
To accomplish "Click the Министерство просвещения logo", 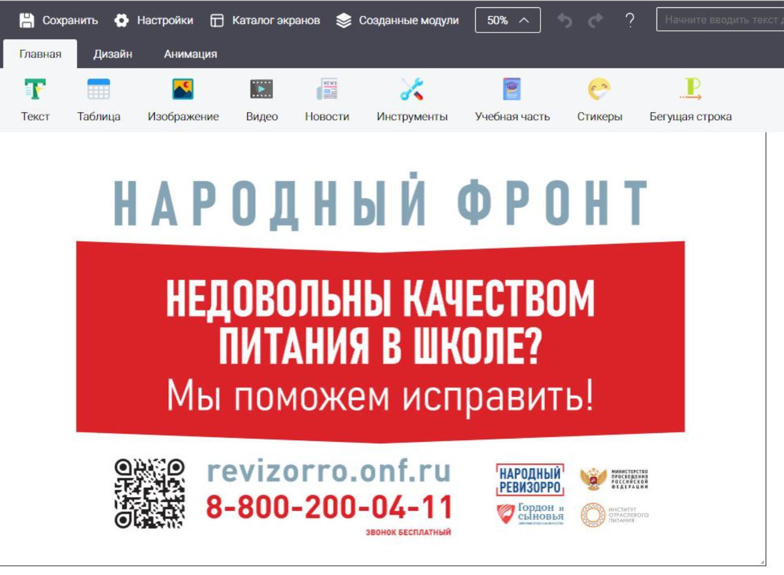I will (614, 479).
